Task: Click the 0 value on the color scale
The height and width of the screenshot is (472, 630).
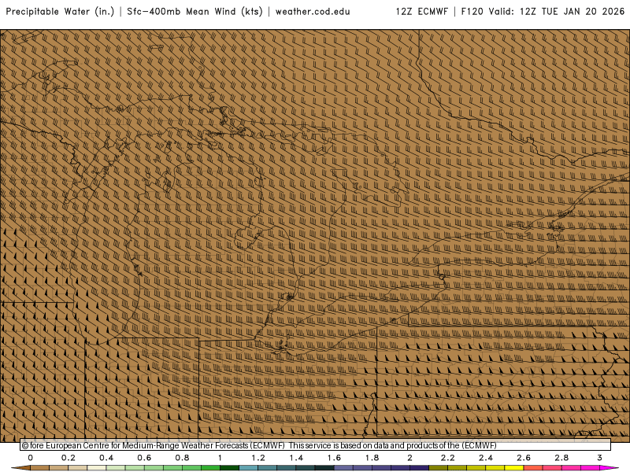Action: tap(31, 458)
